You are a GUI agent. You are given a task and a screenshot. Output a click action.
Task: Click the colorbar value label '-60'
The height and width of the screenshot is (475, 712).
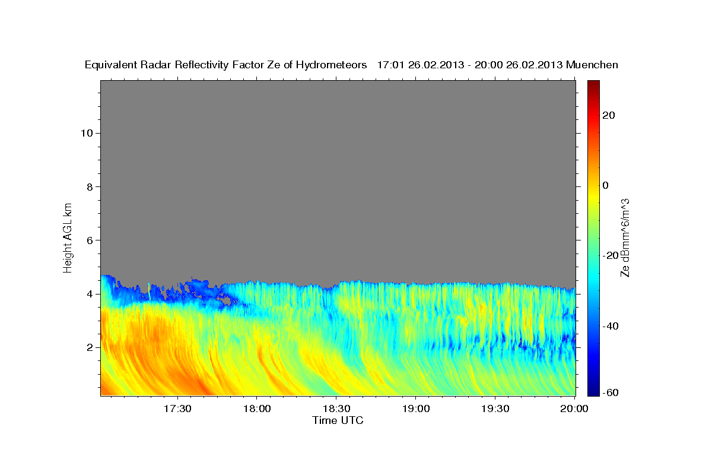pyautogui.click(x=612, y=392)
